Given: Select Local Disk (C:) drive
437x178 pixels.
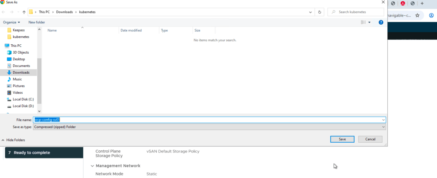Looking at the screenshot, I should pyautogui.click(x=23, y=99).
